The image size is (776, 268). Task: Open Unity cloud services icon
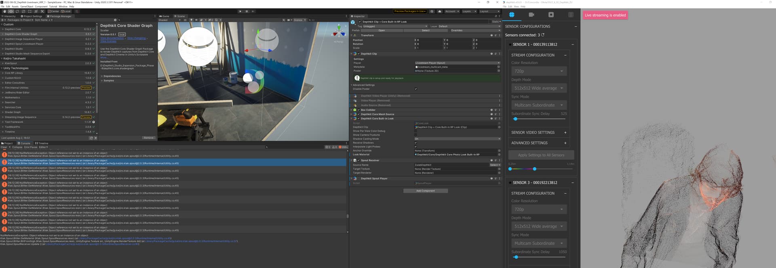440,11
